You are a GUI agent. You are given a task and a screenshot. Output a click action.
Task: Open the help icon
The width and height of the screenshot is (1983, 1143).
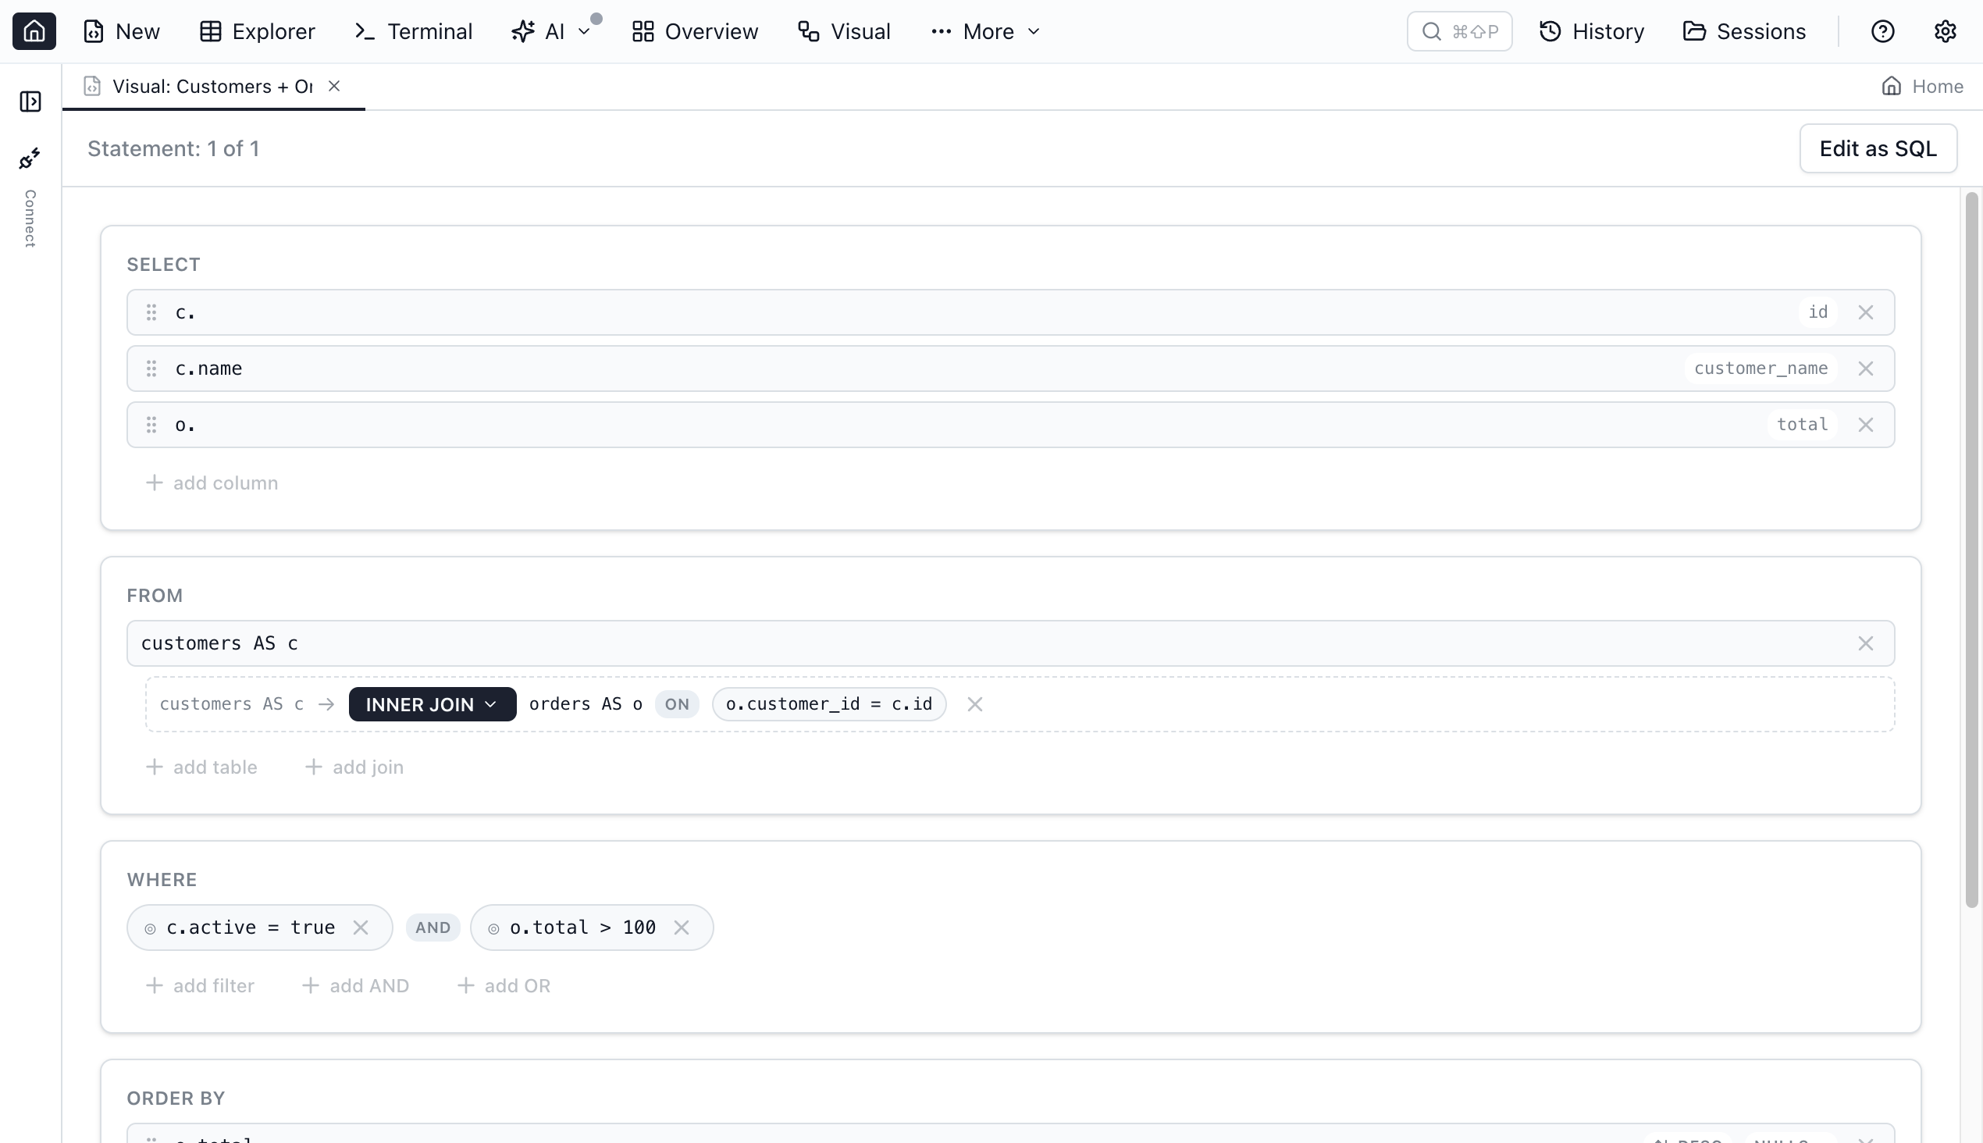click(x=1882, y=31)
